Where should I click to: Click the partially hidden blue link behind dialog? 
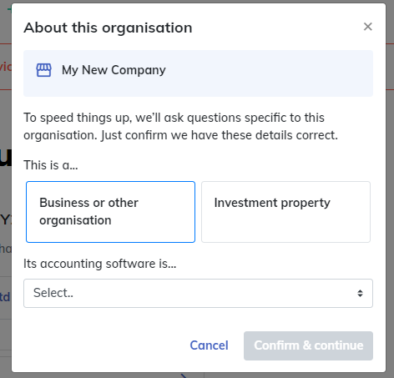[5, 297]
